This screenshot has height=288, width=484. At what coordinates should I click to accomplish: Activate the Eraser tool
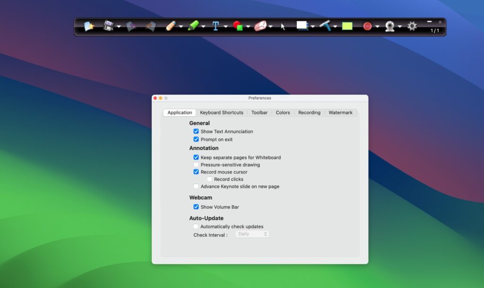pos(259,26)
